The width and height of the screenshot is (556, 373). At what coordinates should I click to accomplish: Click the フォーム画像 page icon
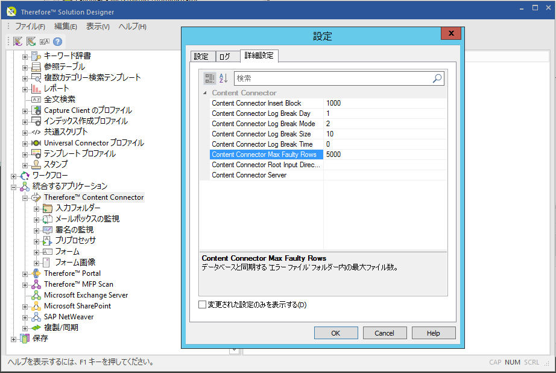click(x=46, y=263)
